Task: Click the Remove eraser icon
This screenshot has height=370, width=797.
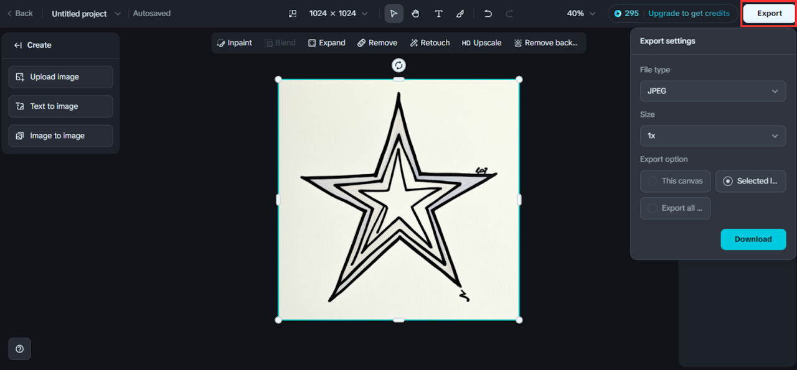Action: (x=361, y=43)
